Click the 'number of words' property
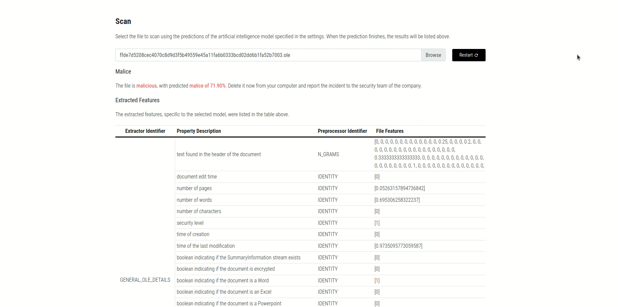 click(194, 200)
